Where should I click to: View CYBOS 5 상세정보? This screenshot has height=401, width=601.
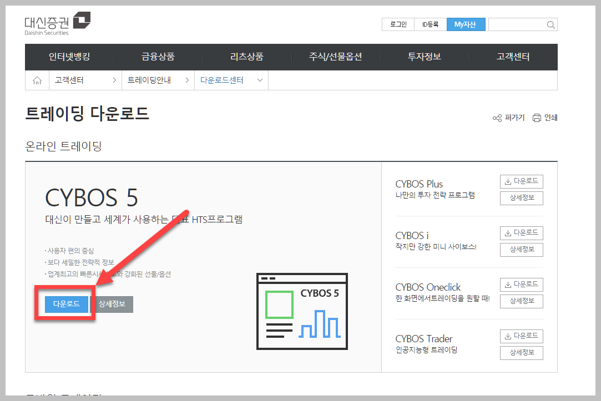[x=112, y=304]
